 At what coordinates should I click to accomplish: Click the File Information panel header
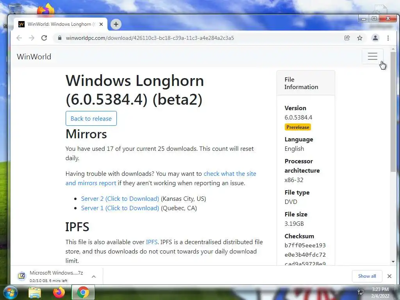[x=305, y=83]
